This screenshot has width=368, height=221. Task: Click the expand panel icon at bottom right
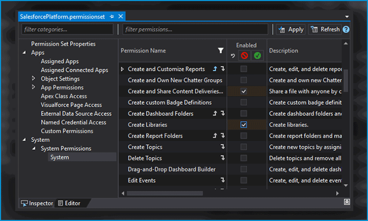pyautogui.click(x=347, y=202)
